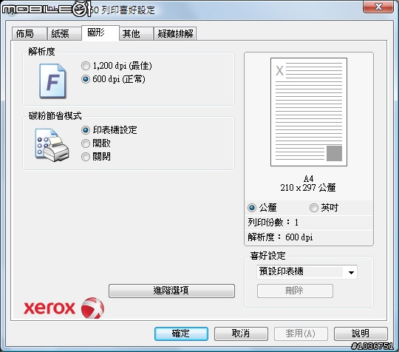Click the resolution document F icon
This screenshot has height=352, width=399.
coord(52,81)
